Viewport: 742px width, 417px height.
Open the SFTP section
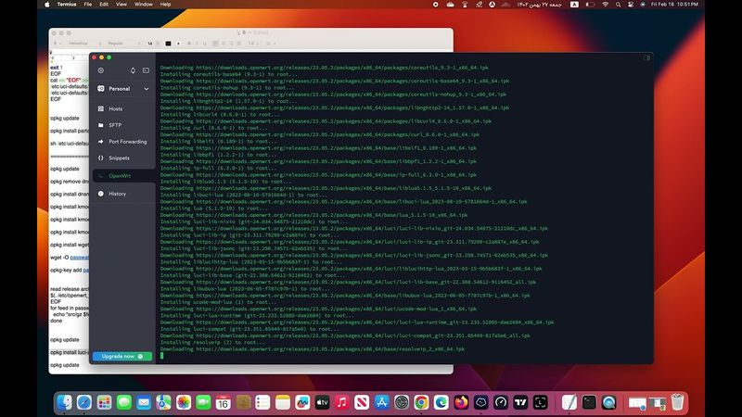click(x=122, y=125)
